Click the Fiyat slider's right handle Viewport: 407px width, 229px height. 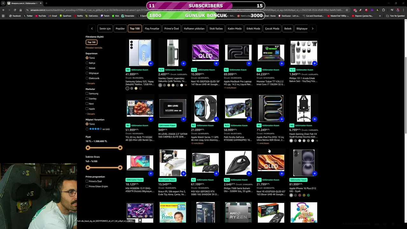pos(120,148)
